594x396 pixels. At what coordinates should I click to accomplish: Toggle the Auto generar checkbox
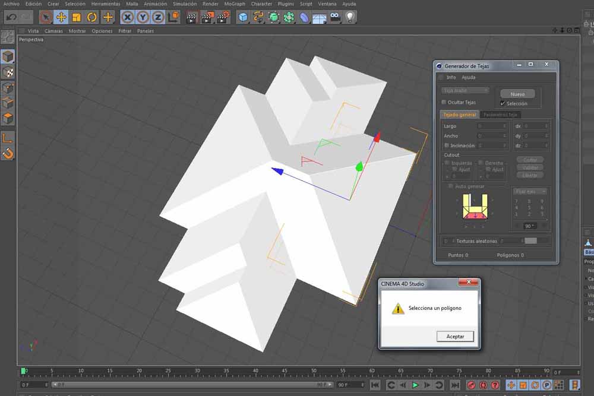450,186
